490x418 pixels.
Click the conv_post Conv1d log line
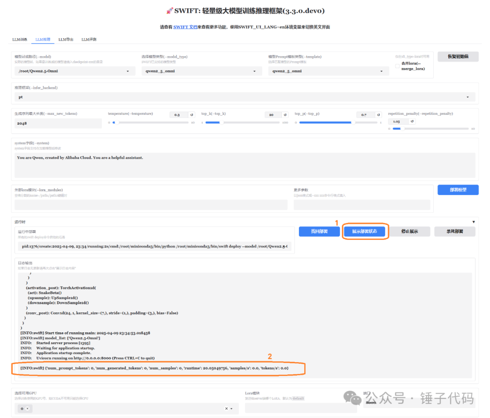tap(102, 313)
